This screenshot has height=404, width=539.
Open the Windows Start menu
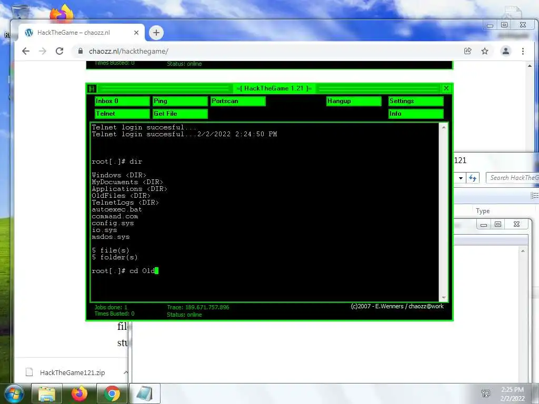(14, 393)
